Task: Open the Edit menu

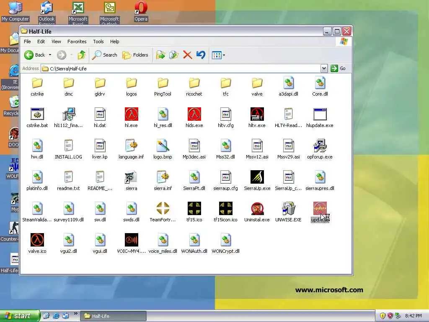Action: pos(41,42)
